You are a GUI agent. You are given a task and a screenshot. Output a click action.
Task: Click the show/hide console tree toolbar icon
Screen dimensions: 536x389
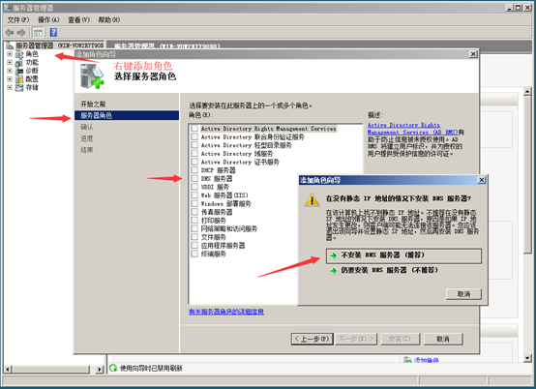point(38,33)
